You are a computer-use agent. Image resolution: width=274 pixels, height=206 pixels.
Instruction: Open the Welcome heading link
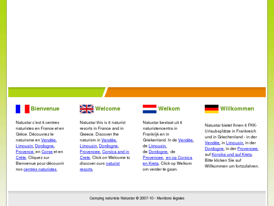[108, 108]
